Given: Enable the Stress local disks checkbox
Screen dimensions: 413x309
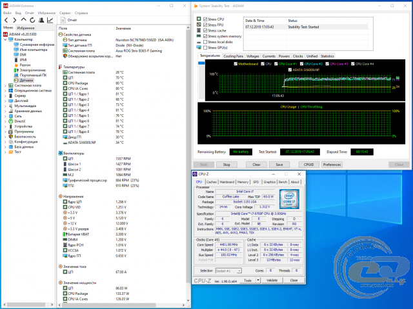Looking at the screenshot, I should click(x=205, y=42).
